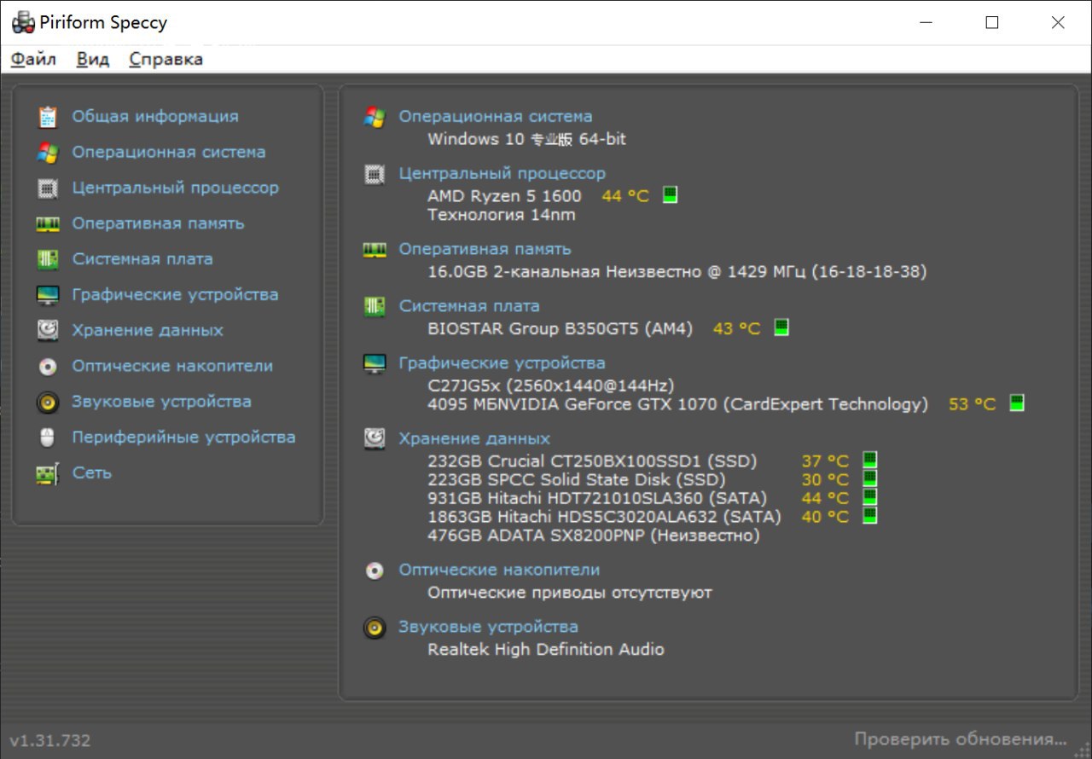Viewport: 1092px width, 759px height.
Task: Open the Центральный процессор section heading
Action: [502, 173]
